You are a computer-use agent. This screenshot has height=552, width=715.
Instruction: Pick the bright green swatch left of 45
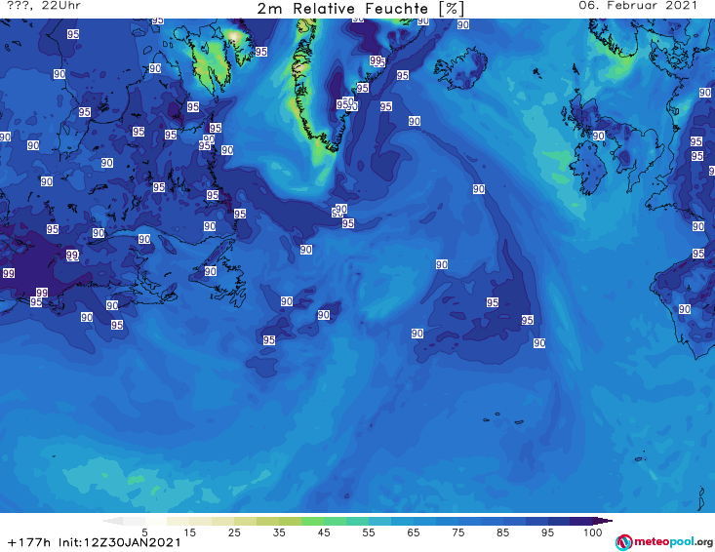(312, 521)
